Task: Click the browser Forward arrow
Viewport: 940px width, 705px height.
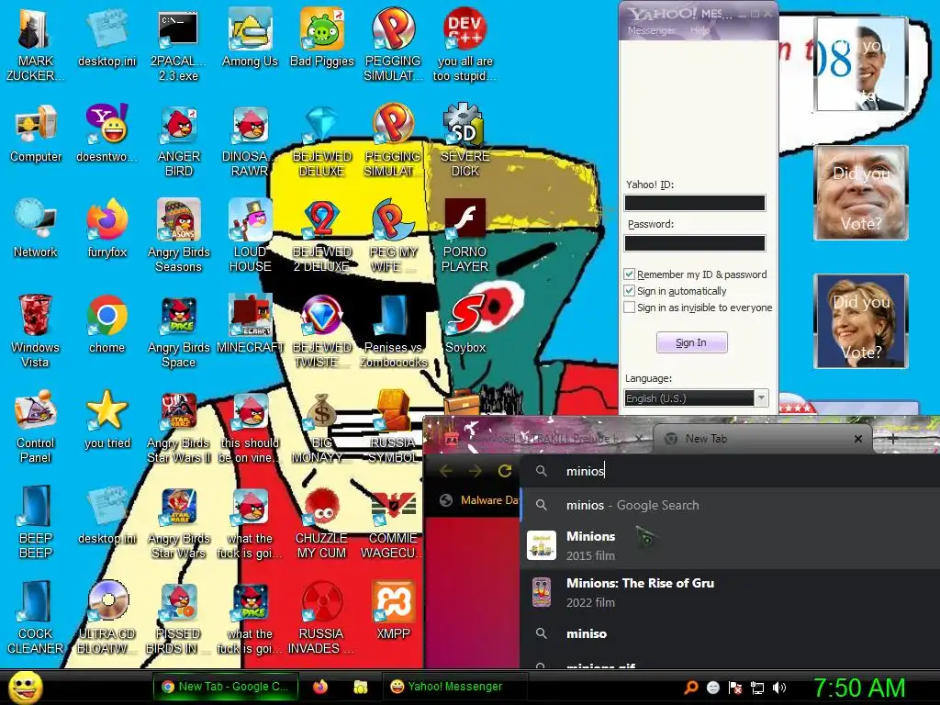Action: tap(475, 471)
